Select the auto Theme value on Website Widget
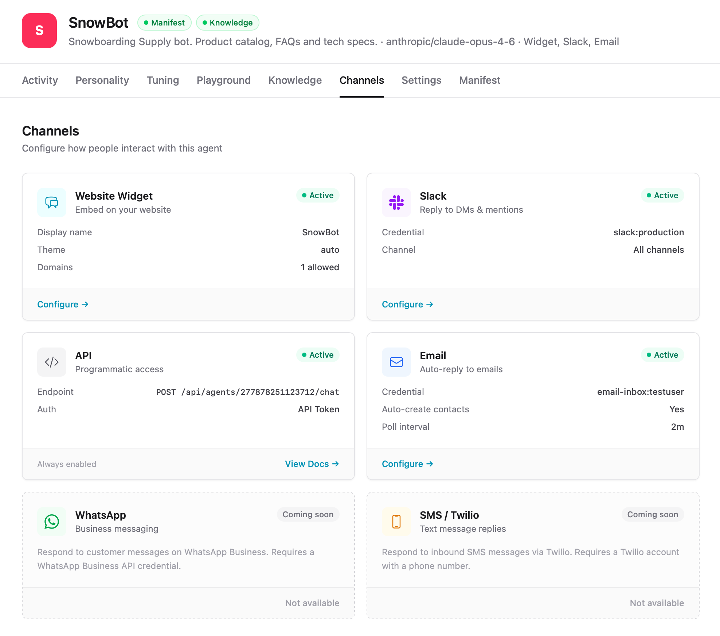Viewport: 720px width, 636px height. pos(330,250)
